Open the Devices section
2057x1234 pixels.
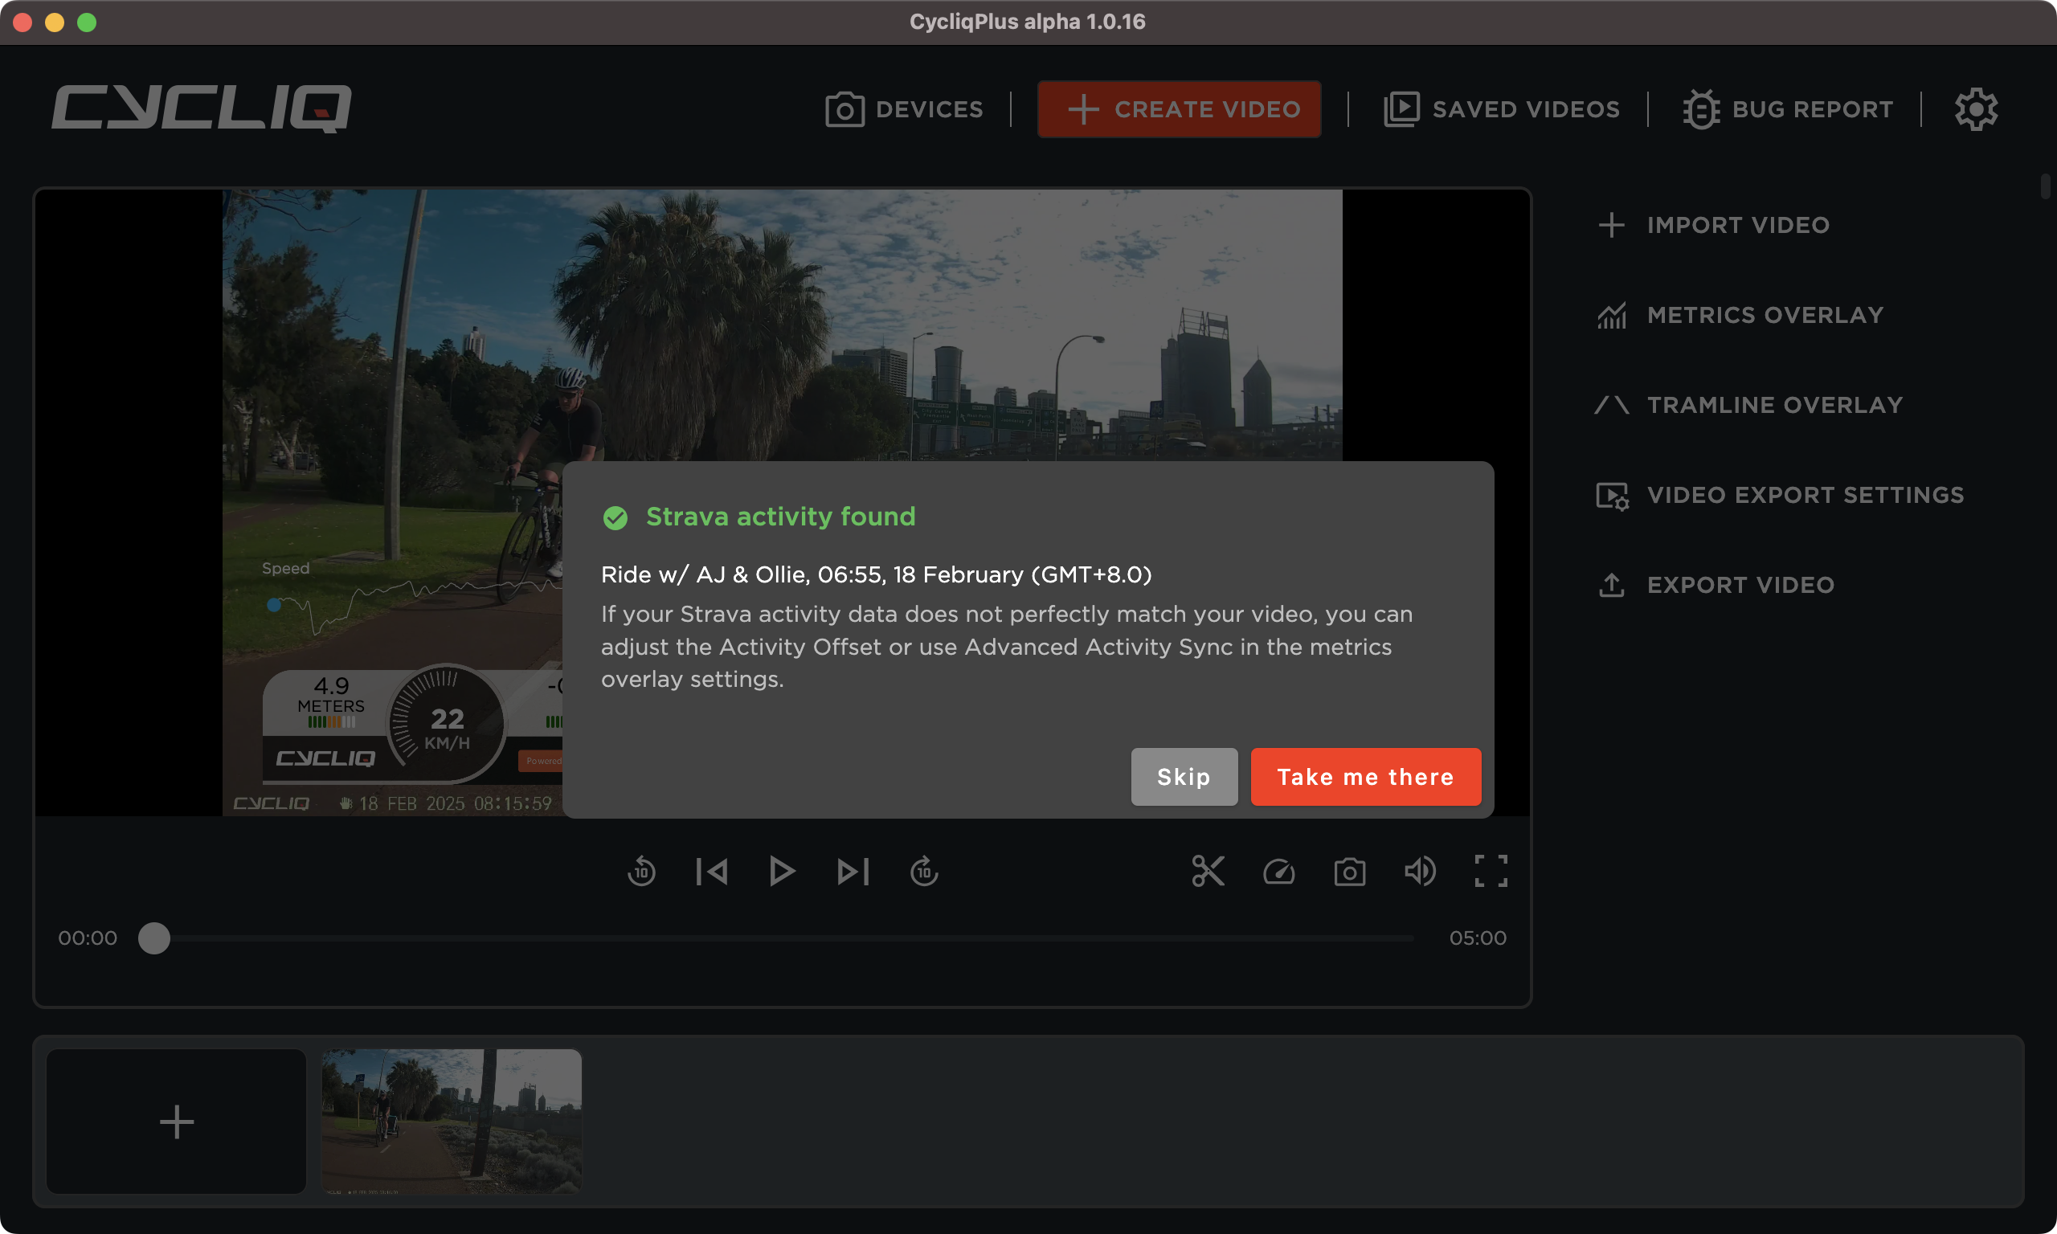(905, 109)
